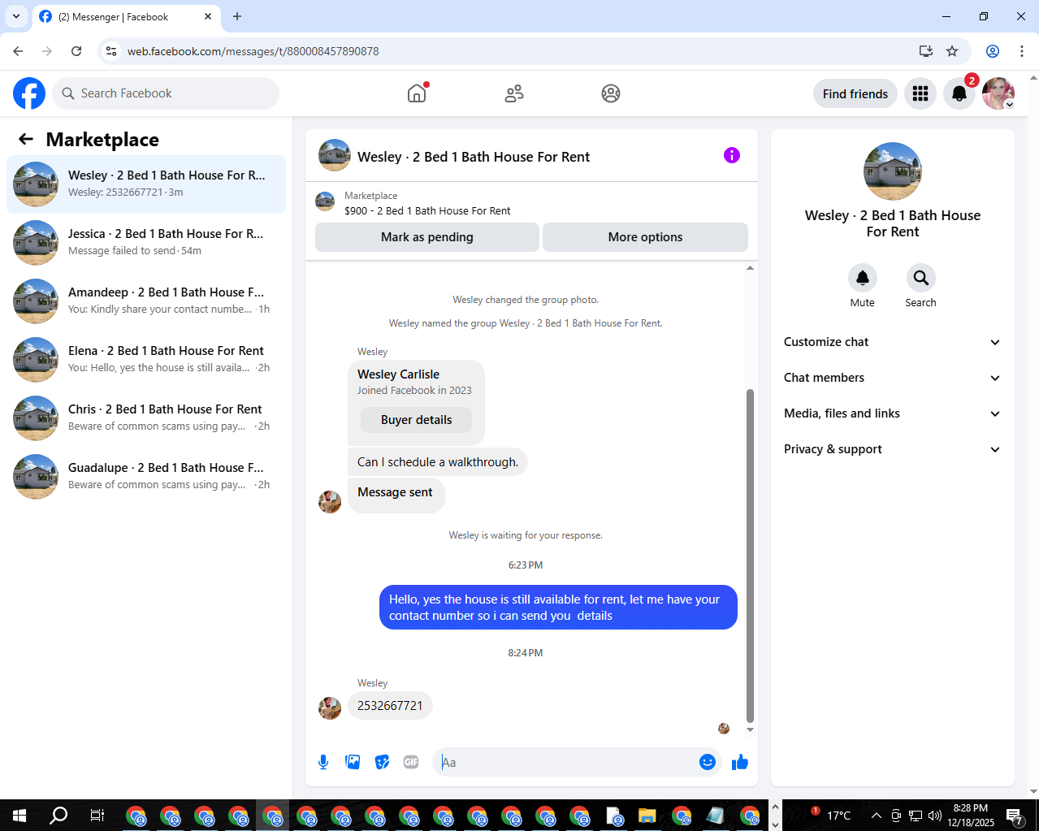1039x831 pixels.
Task: Open the listing photo in the right panel
Action: (x=893, y=171)
